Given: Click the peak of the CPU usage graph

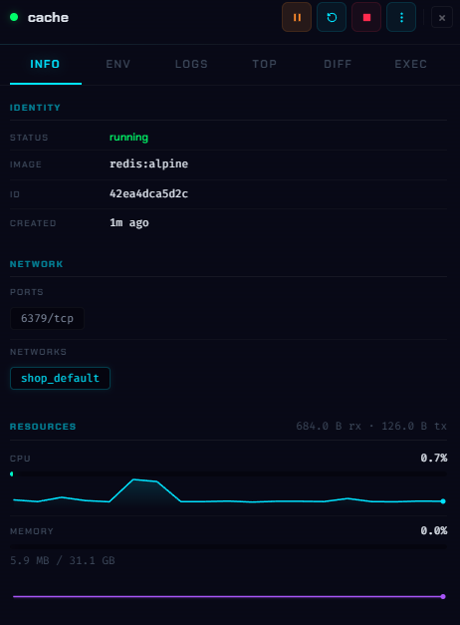Looking at the screenshot, I should [x=134, y=479].
